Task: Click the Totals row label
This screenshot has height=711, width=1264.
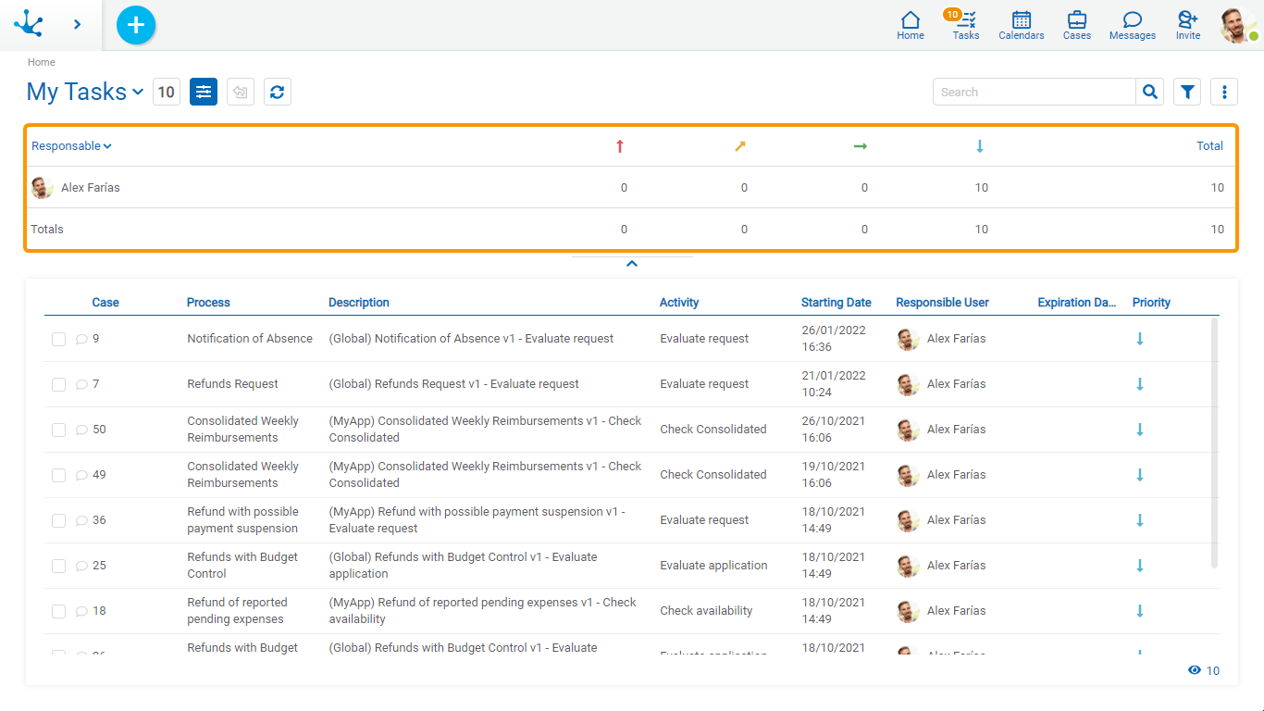Action: pyautogui.click(x=47, y=230)
